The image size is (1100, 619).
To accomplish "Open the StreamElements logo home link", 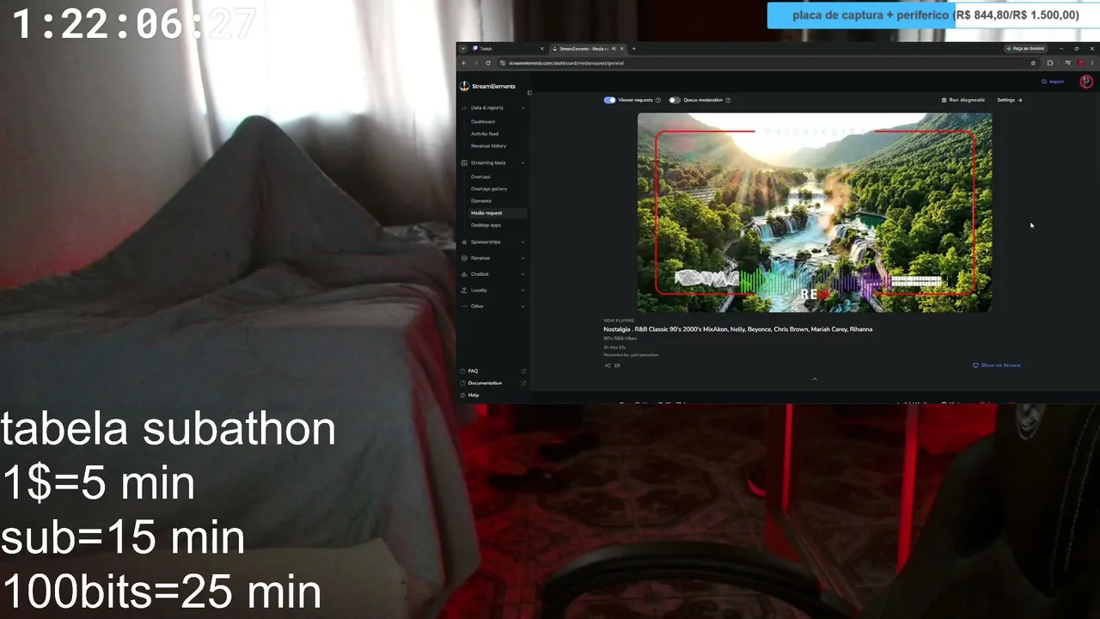I will pos(487,86).
